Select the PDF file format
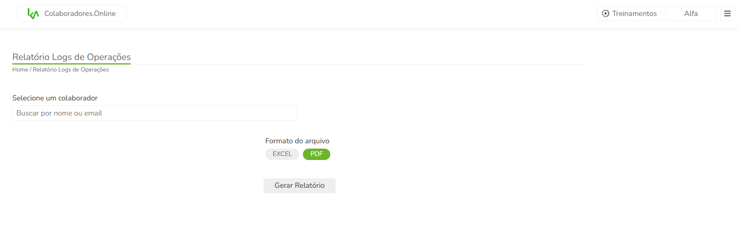 coord(316,154)
